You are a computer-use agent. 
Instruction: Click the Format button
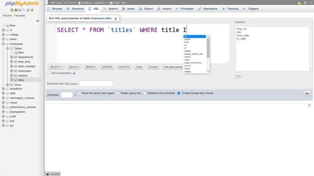coord(153,67)
